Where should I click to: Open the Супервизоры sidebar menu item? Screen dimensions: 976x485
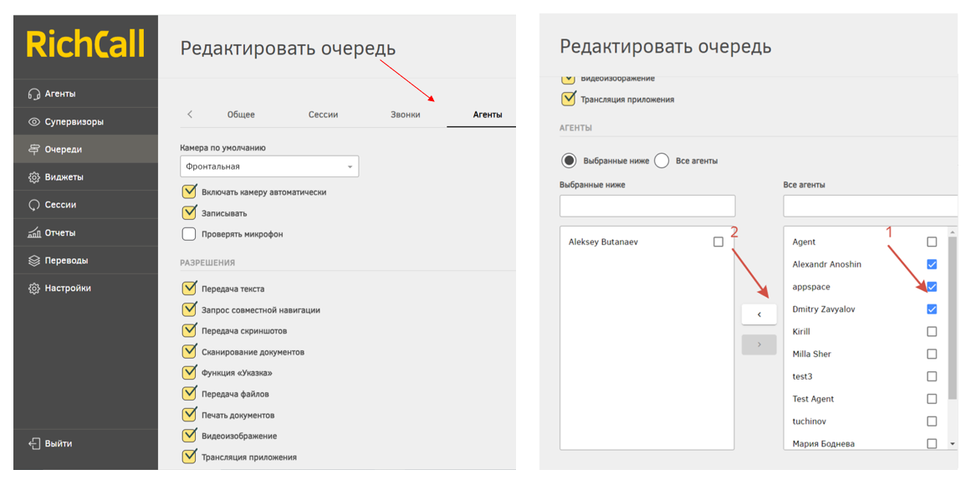[85, 122]
